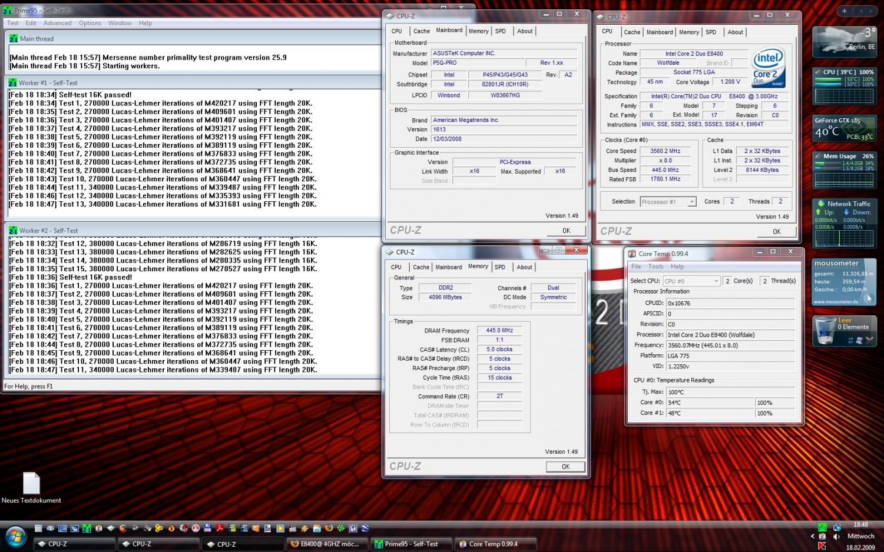Click the Intel Core 2 Duo logo
The image size is (884, 552).
[x=769, y=68]
